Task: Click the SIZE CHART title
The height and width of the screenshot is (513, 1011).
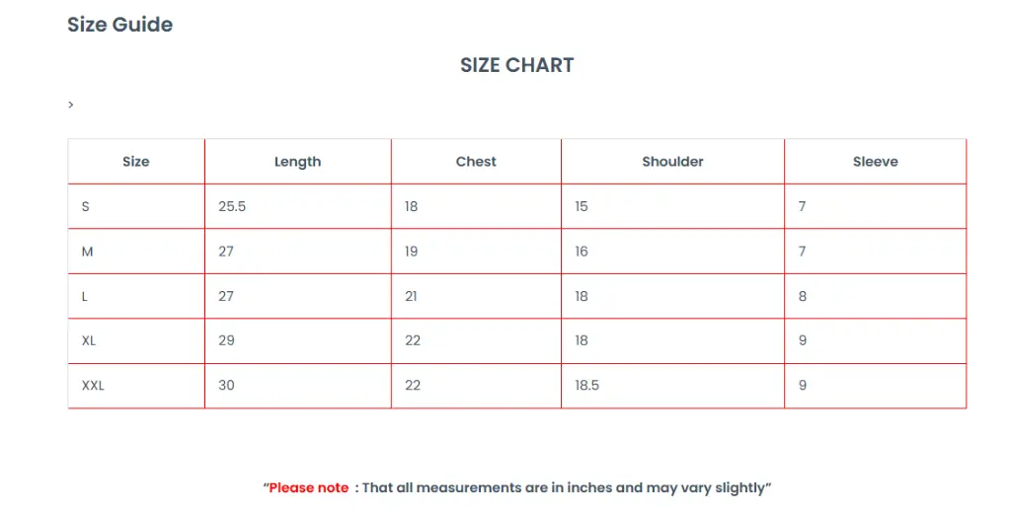Action: [516, 65]
